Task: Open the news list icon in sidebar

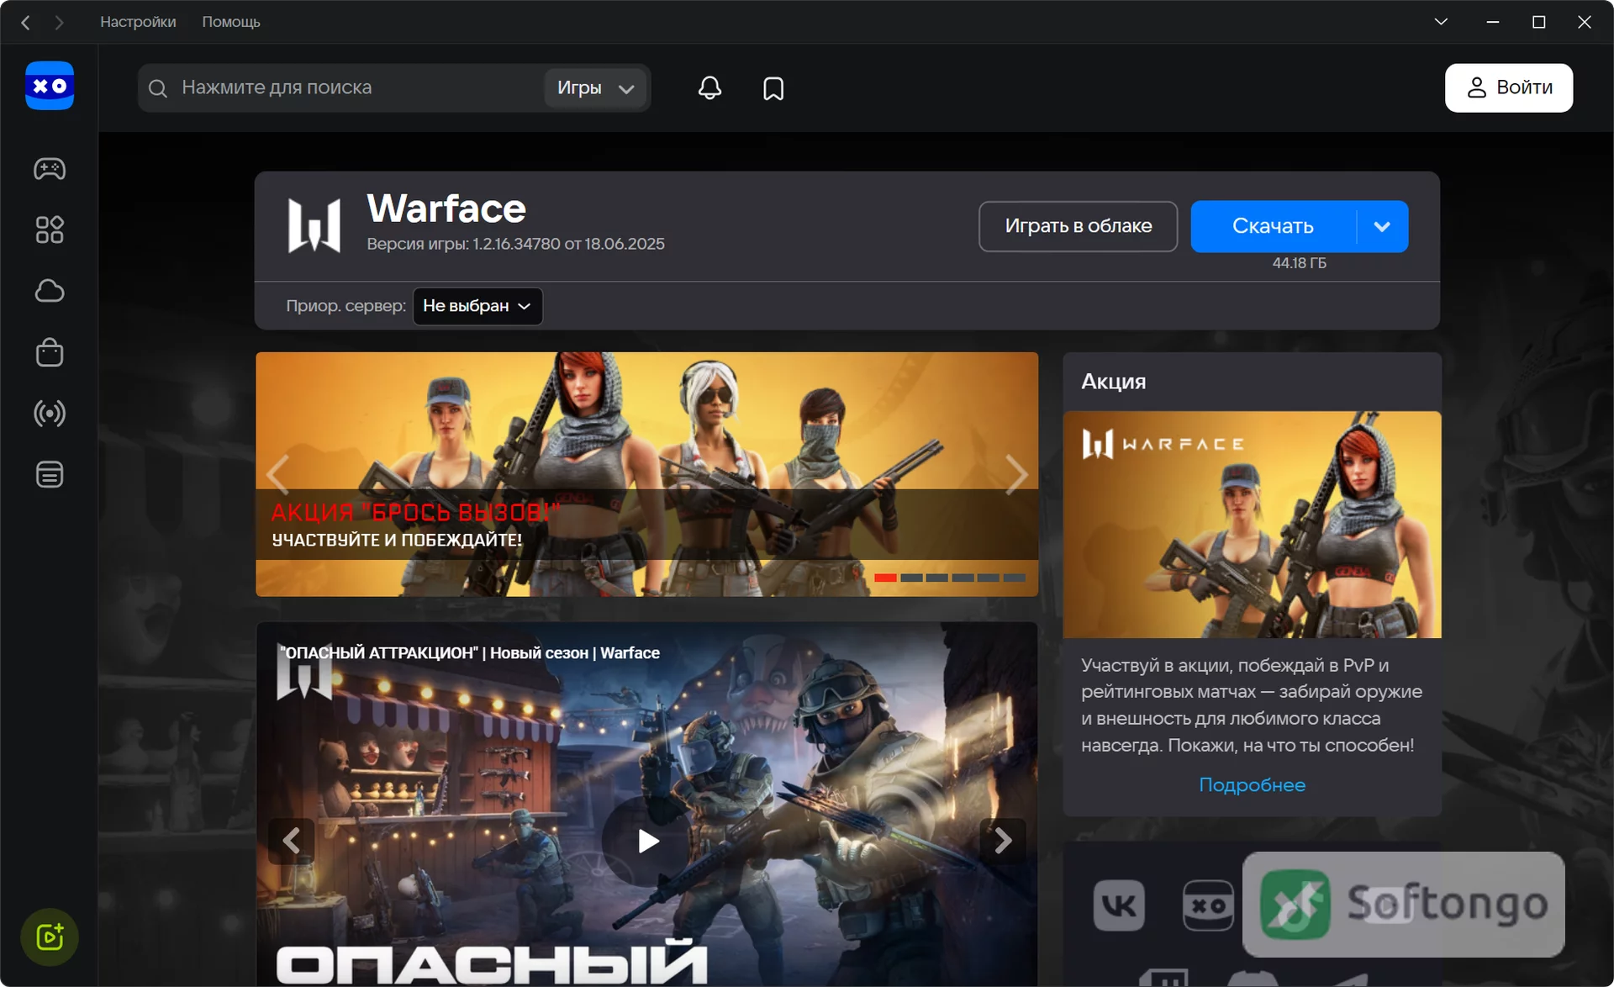Action: pos(50,474)
